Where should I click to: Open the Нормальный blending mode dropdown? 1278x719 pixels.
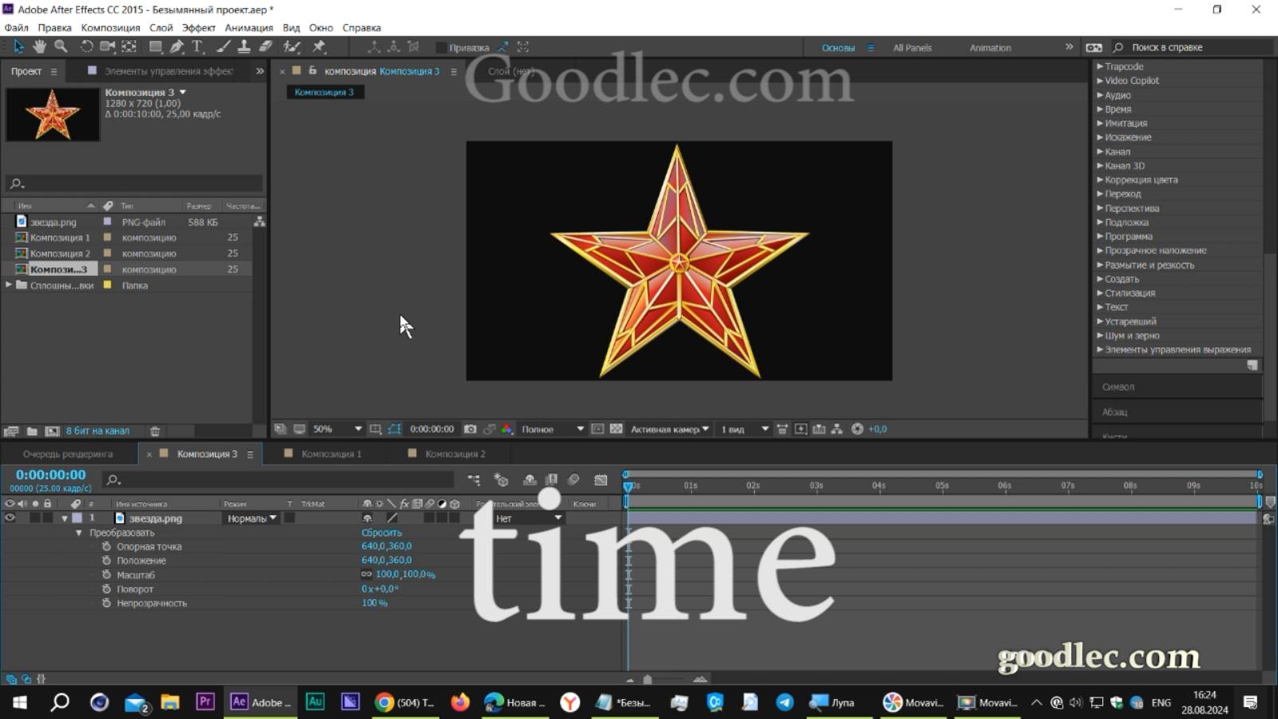pyautogui.click(x=252, y=518)
